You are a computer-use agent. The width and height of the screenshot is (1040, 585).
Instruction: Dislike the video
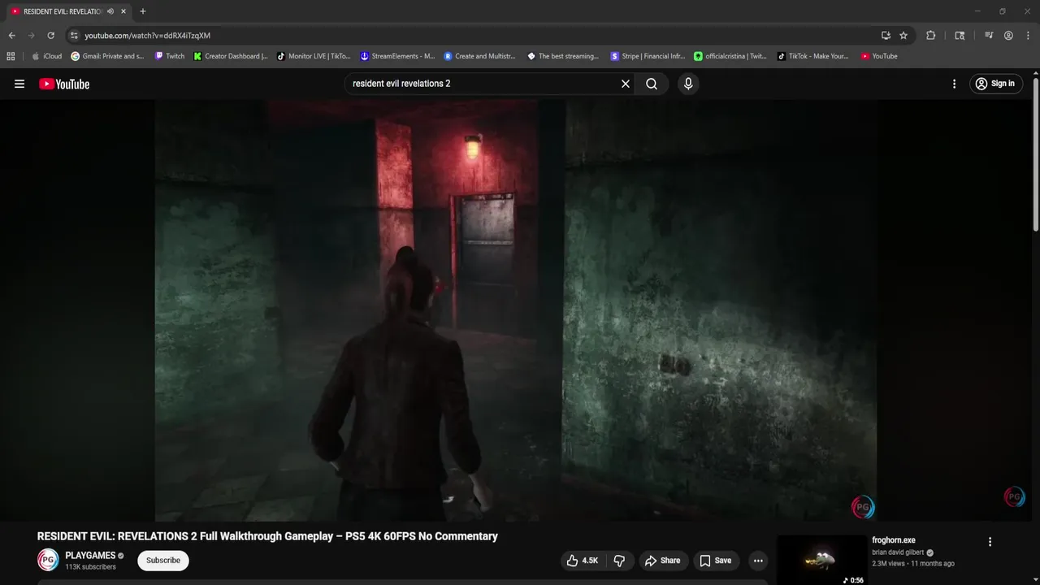click(x=619, y=561)
